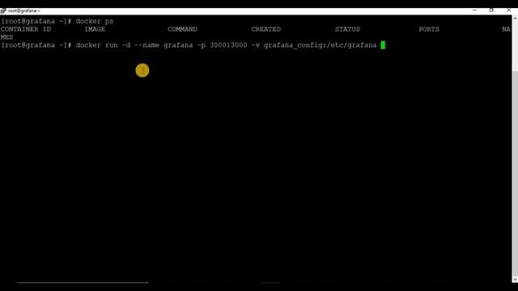
Task: Click the PORTS column header
Action: tap(429, 29)
